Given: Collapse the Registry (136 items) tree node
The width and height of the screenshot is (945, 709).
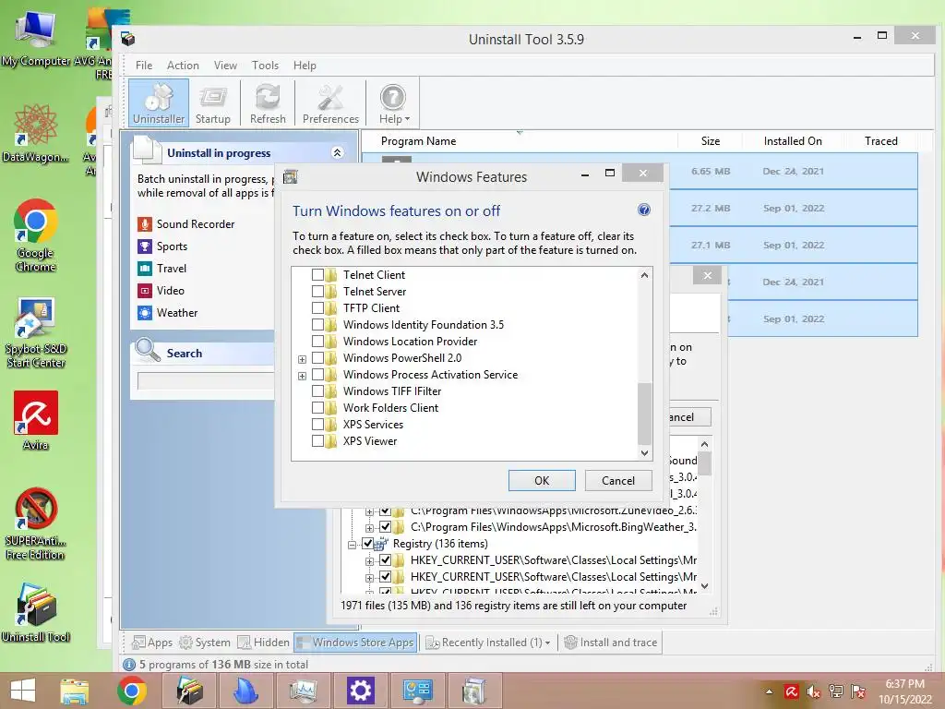Looking at the screenshot, I should (x=352, y=545).
